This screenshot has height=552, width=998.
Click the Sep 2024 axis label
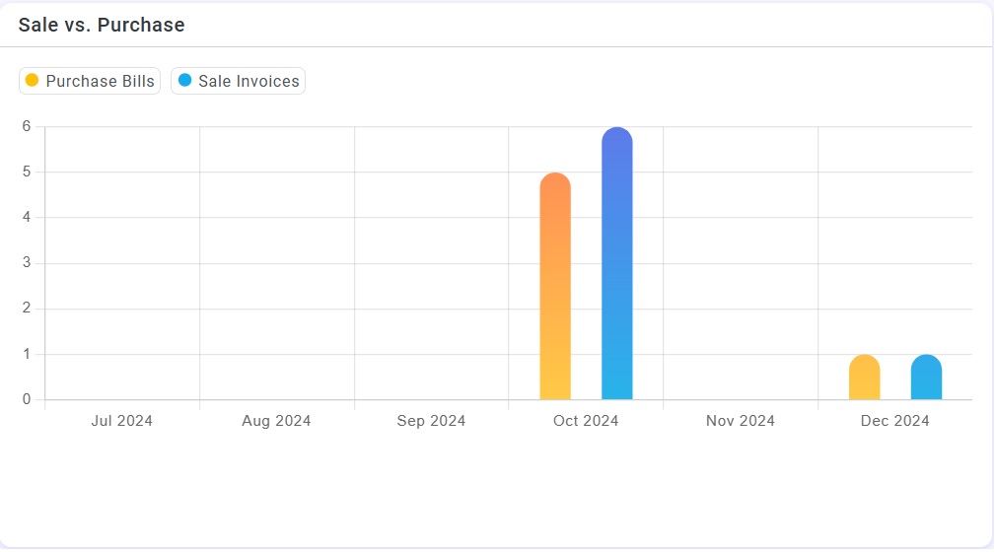click(431, 421)
